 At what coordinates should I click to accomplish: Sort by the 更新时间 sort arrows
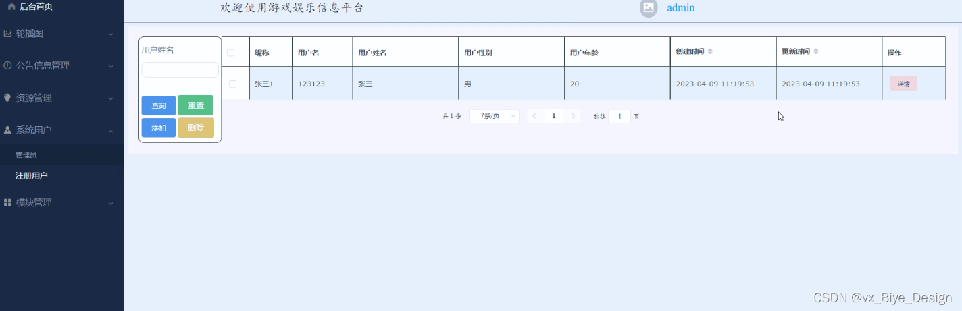[x=816, y=52]
